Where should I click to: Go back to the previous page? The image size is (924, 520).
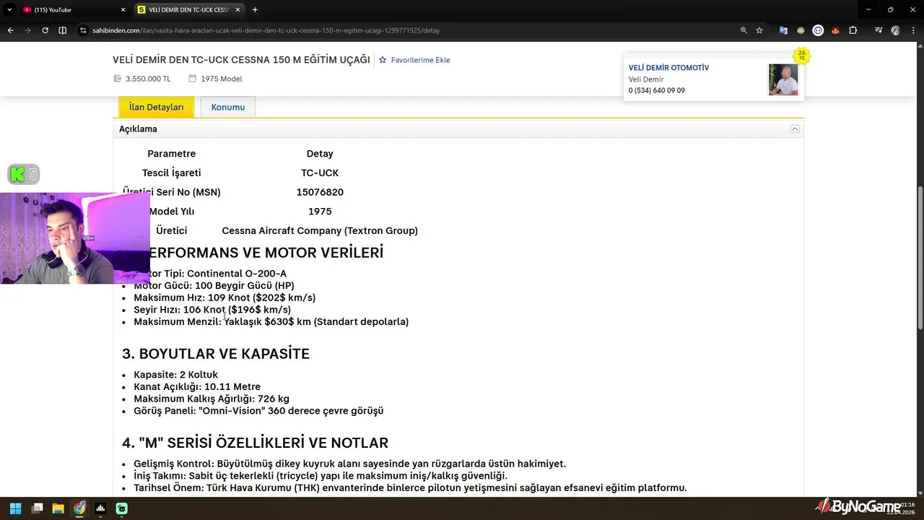pos(10,30)
